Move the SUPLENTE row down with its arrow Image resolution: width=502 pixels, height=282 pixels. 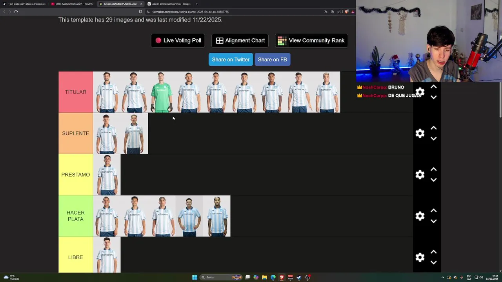(433, 139)
